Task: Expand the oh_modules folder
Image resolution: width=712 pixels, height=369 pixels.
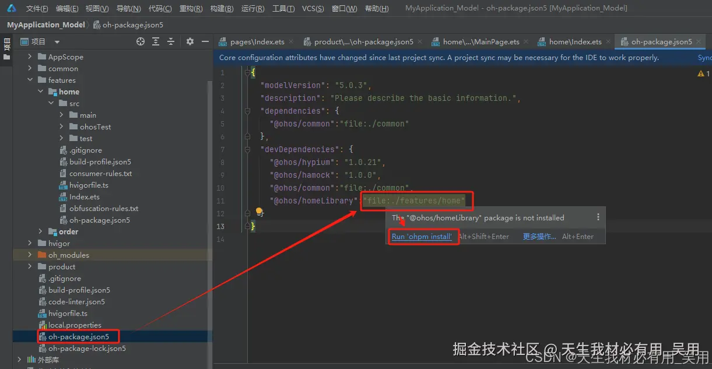Action: (x=30, y=255)
